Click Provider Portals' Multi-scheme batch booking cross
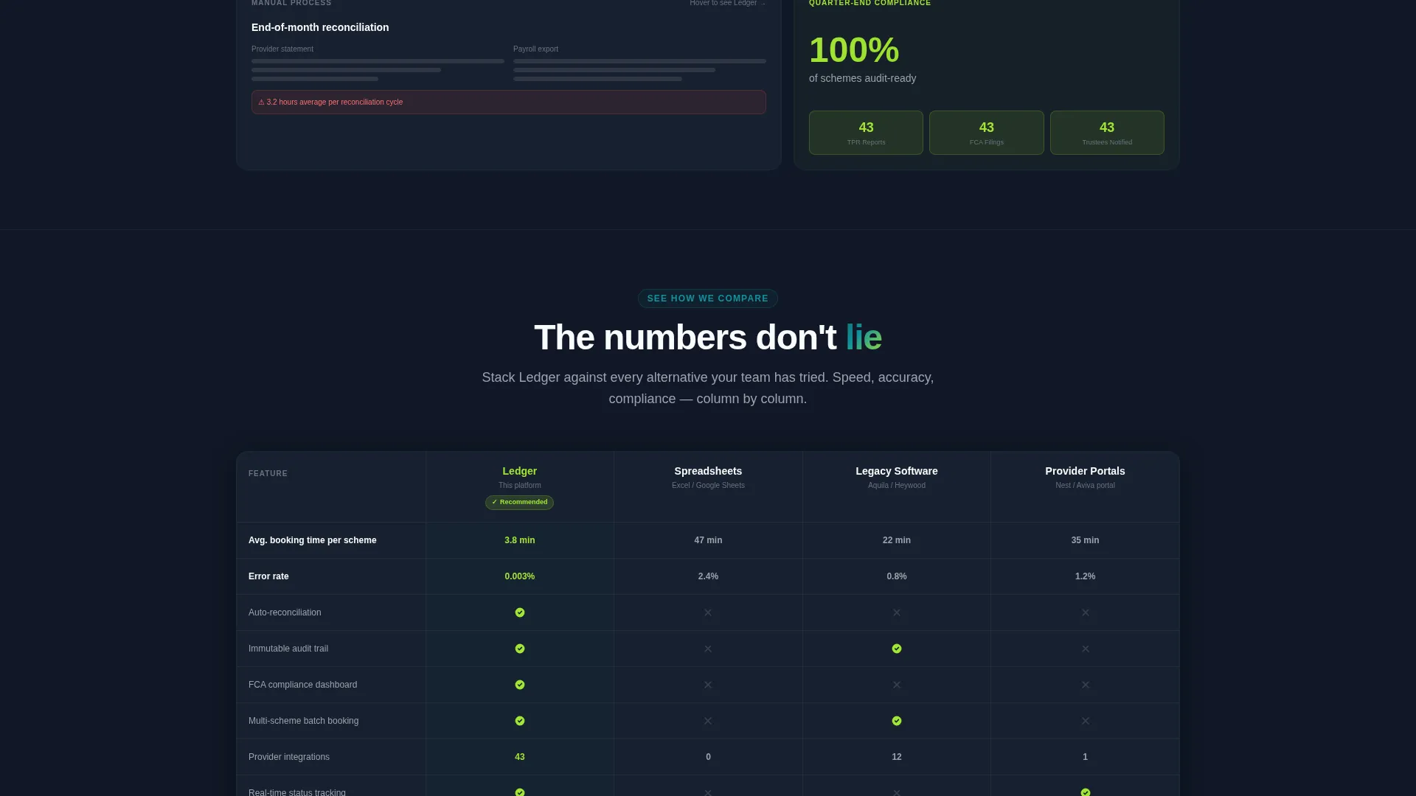The height and width of the screenshot is (796, 1416). (x=1086, y=721)
